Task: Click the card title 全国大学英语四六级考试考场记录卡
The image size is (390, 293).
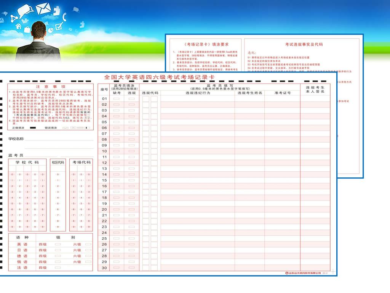Action: click(159, 77)
